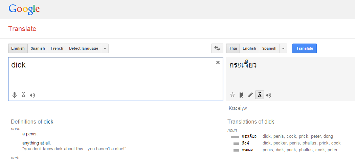355x159 pixels.
Task: Click the microphone voice input icon
Action: [15, 95]
